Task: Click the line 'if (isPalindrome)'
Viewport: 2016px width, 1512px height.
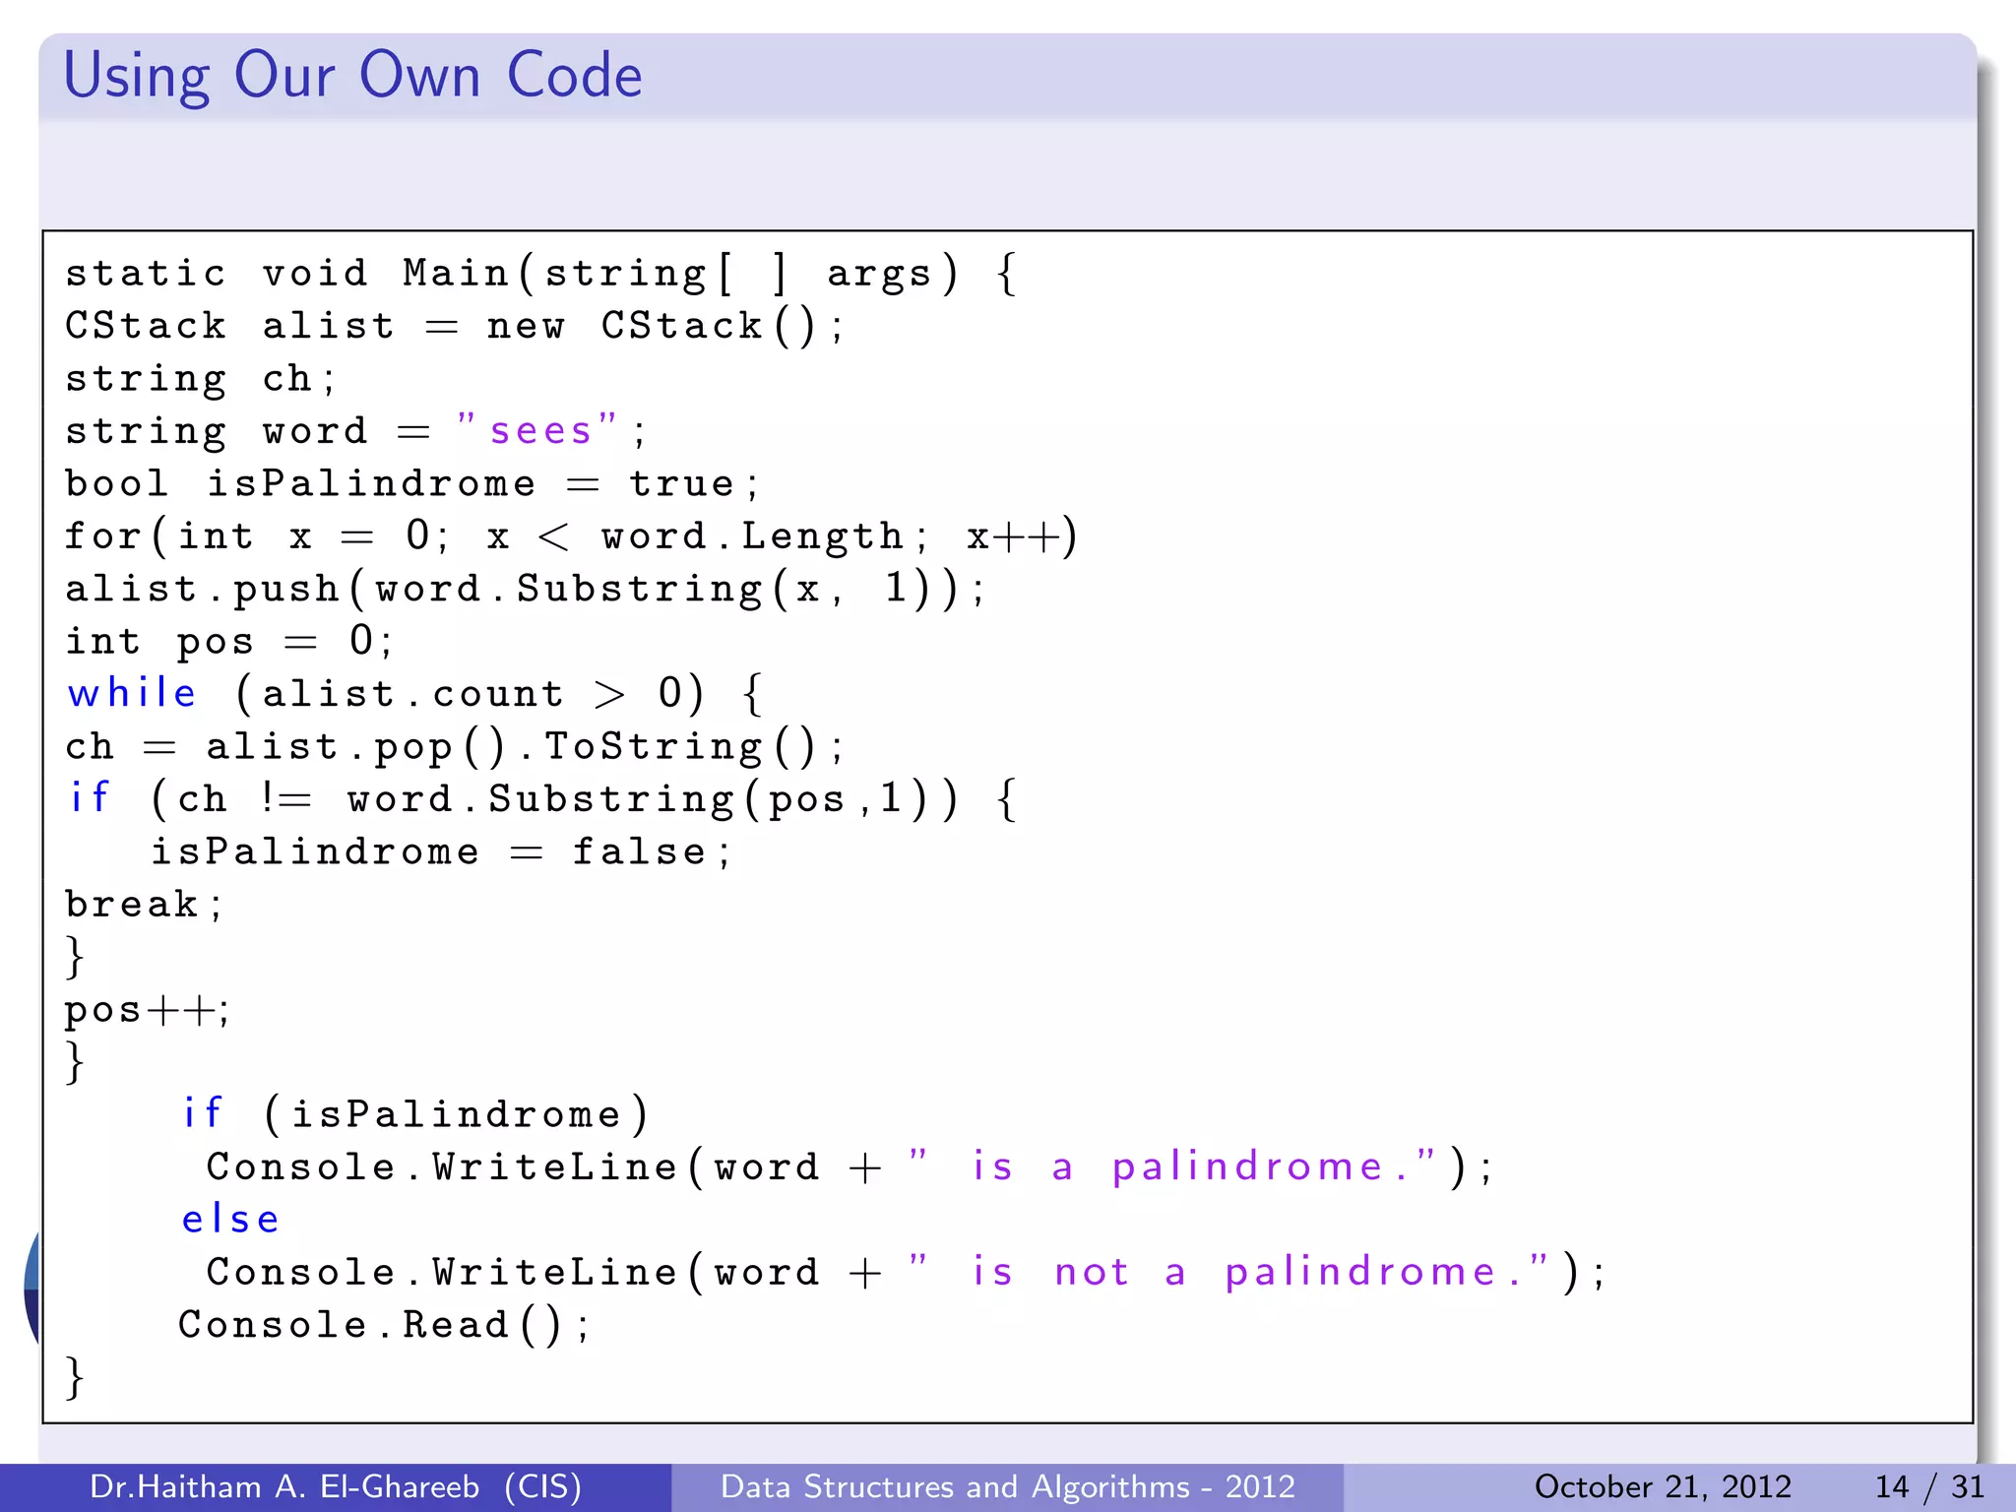Action: point(415,1114)
